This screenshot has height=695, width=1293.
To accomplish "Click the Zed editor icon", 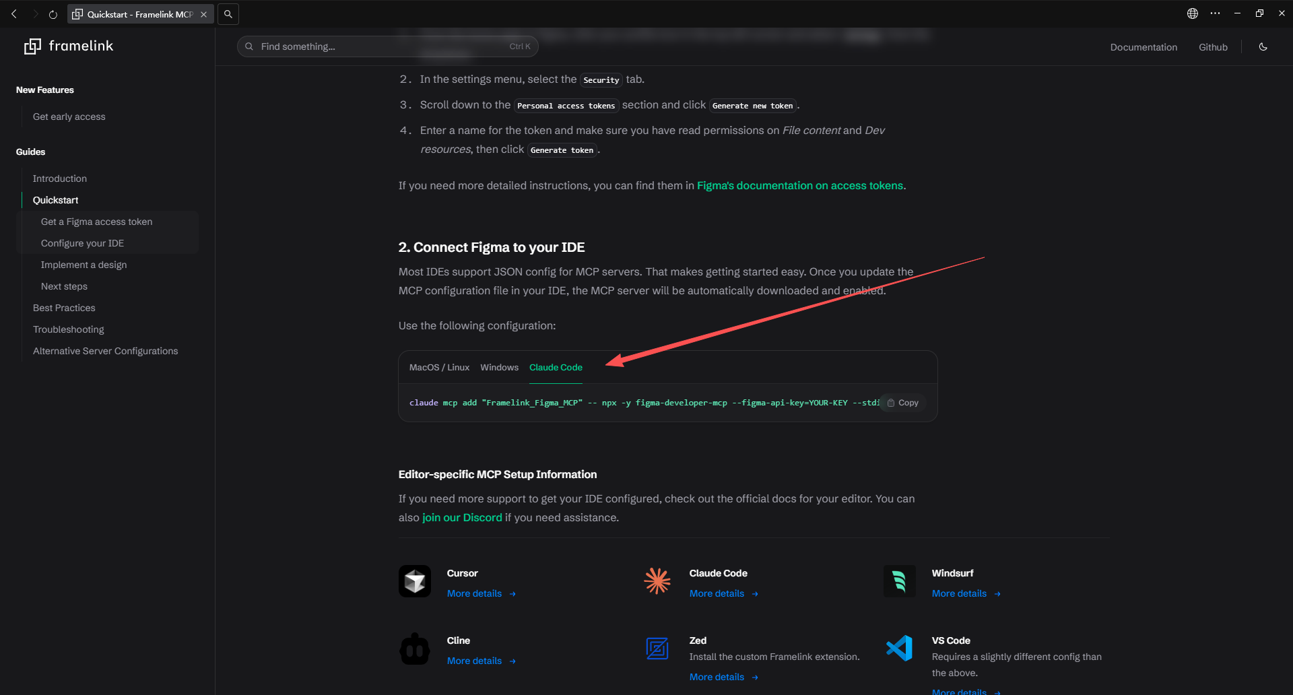I will click(x=657, y=649).
